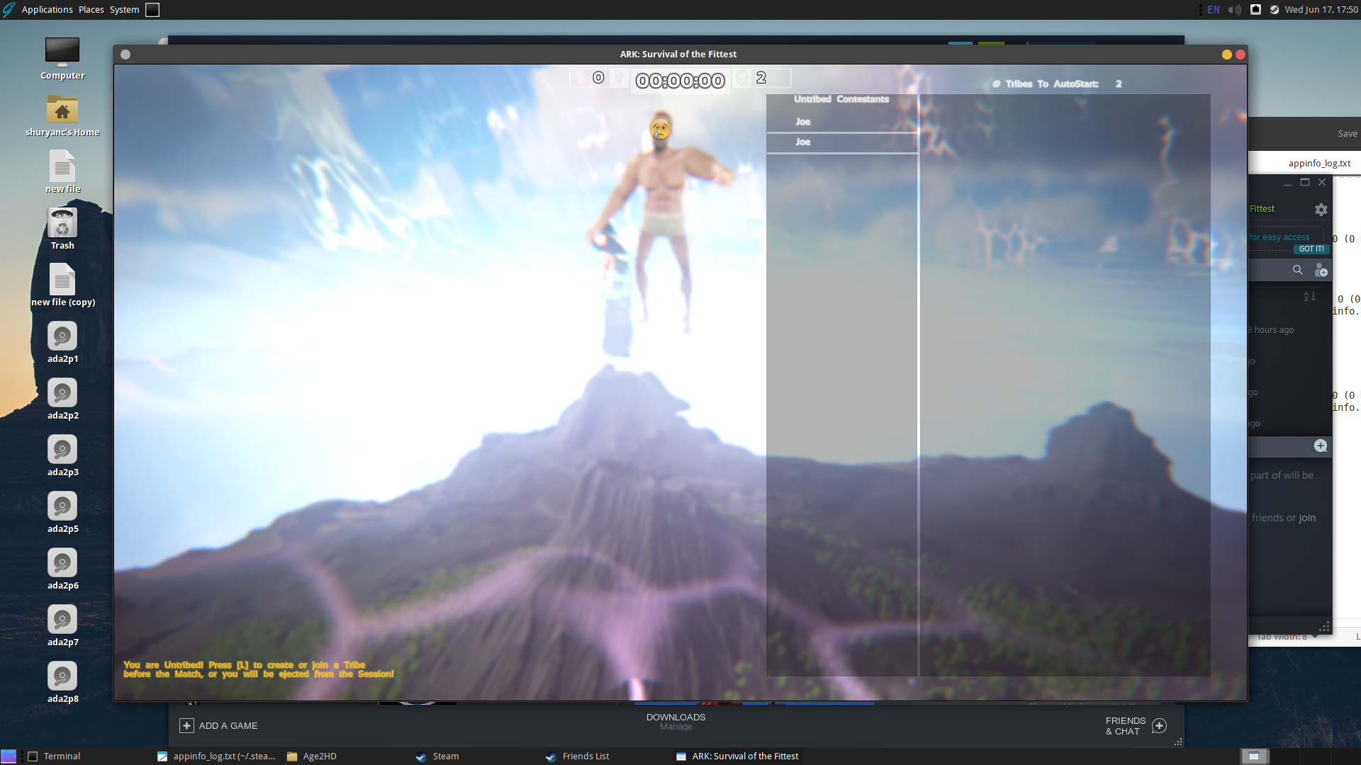Viewport: 1361px width, 765px height.
Task: Click the friends search magnifier icon
Action: [x=1297, y=270]
